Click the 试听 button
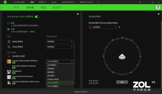The height and width of the screenshot is (94, 162). (x=122, y=82)
